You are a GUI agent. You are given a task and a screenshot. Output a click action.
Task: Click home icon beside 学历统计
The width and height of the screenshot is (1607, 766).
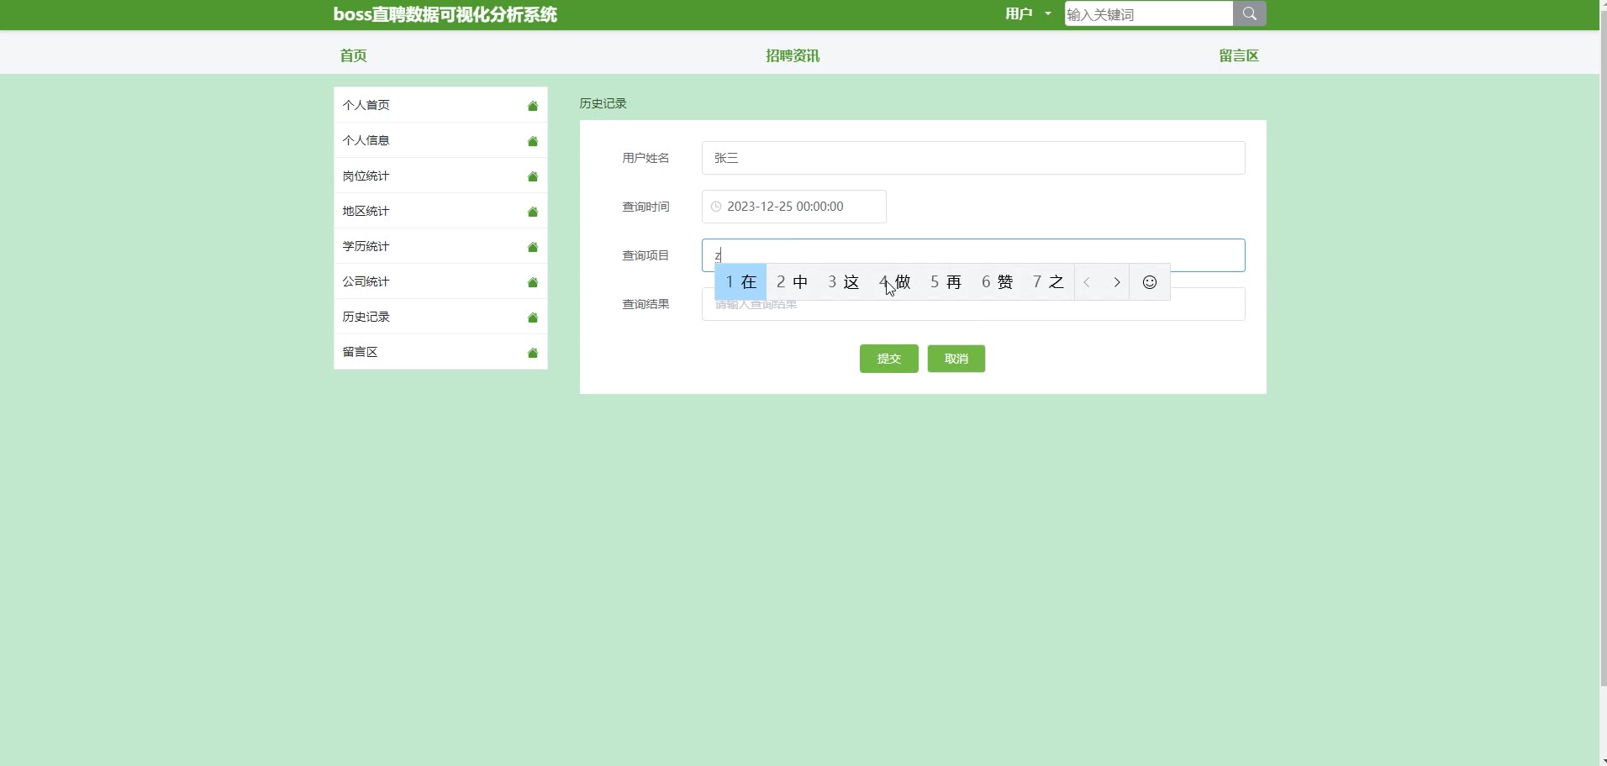(532, 247)
